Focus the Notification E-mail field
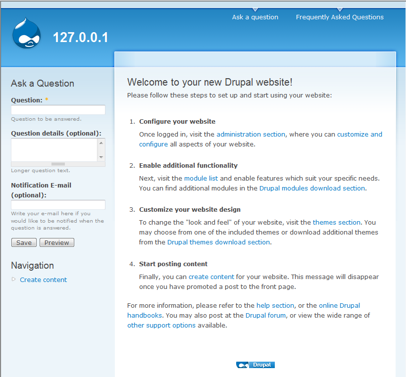Viewport: 406px width, 377px height. click(58, 205)
